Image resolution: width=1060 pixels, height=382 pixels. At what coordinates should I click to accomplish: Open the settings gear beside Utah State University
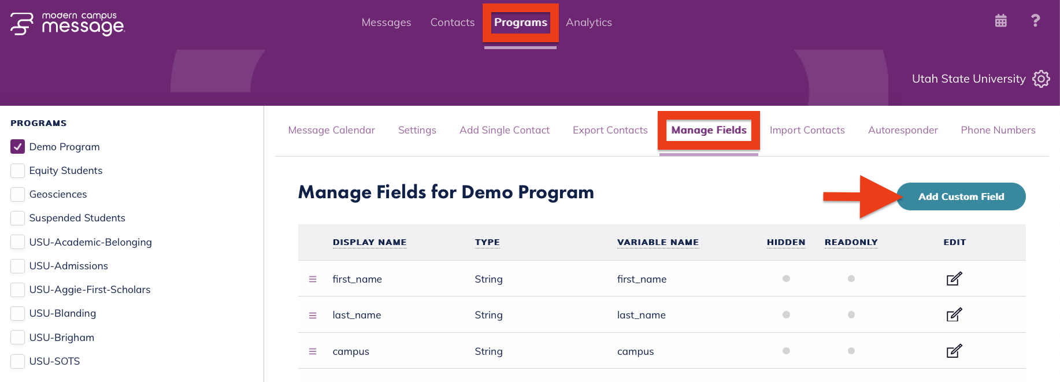tap(1041, 79)
